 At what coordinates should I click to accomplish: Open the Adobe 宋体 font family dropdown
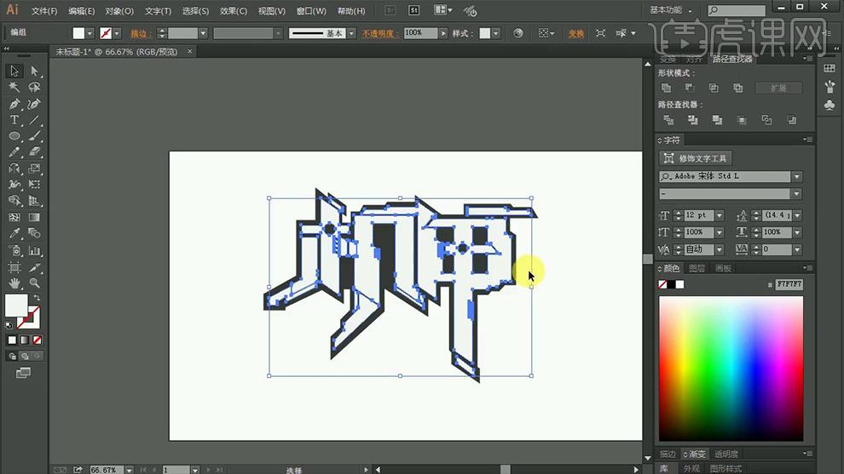pos(797,176)
